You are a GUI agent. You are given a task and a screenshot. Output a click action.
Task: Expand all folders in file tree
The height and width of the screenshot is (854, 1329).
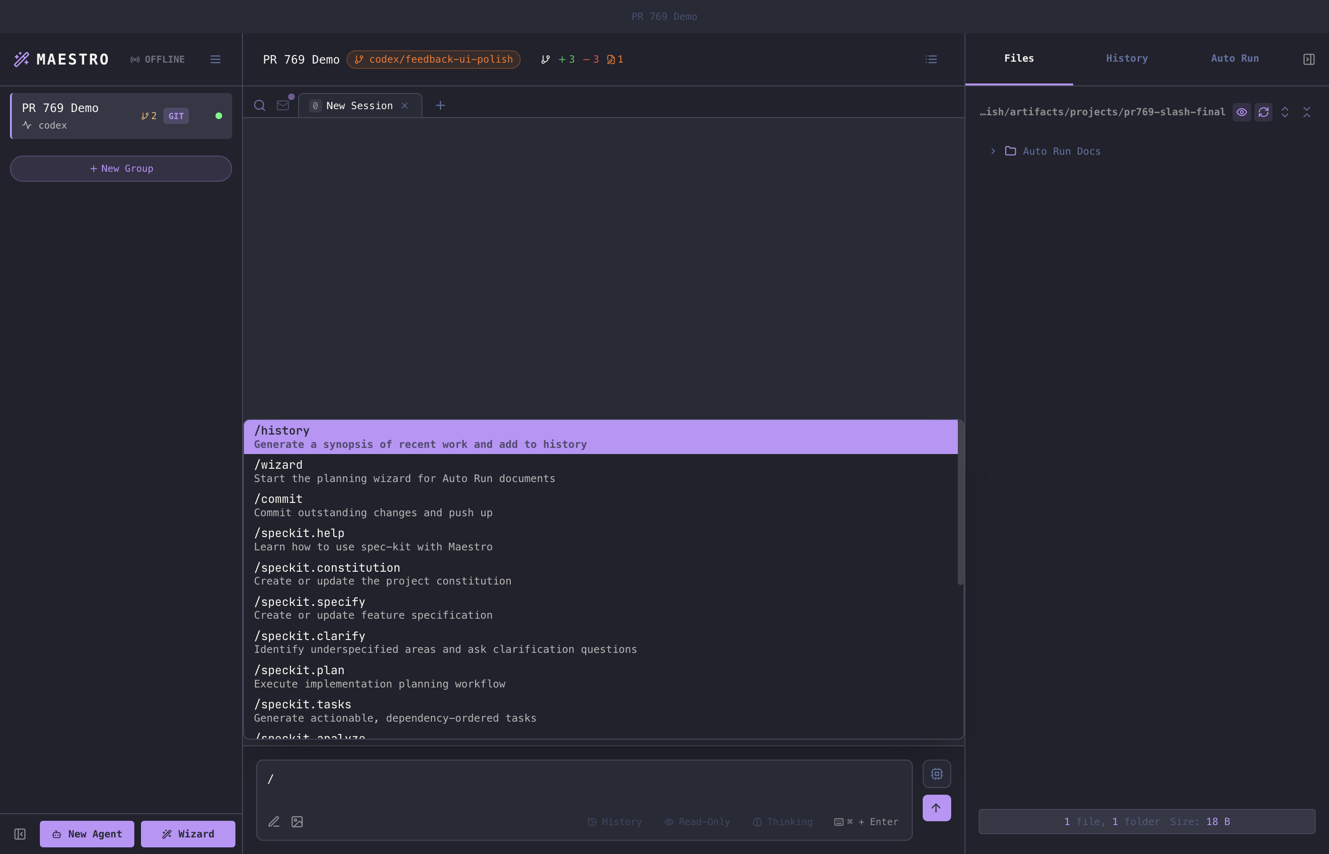tap(1285, 112)
